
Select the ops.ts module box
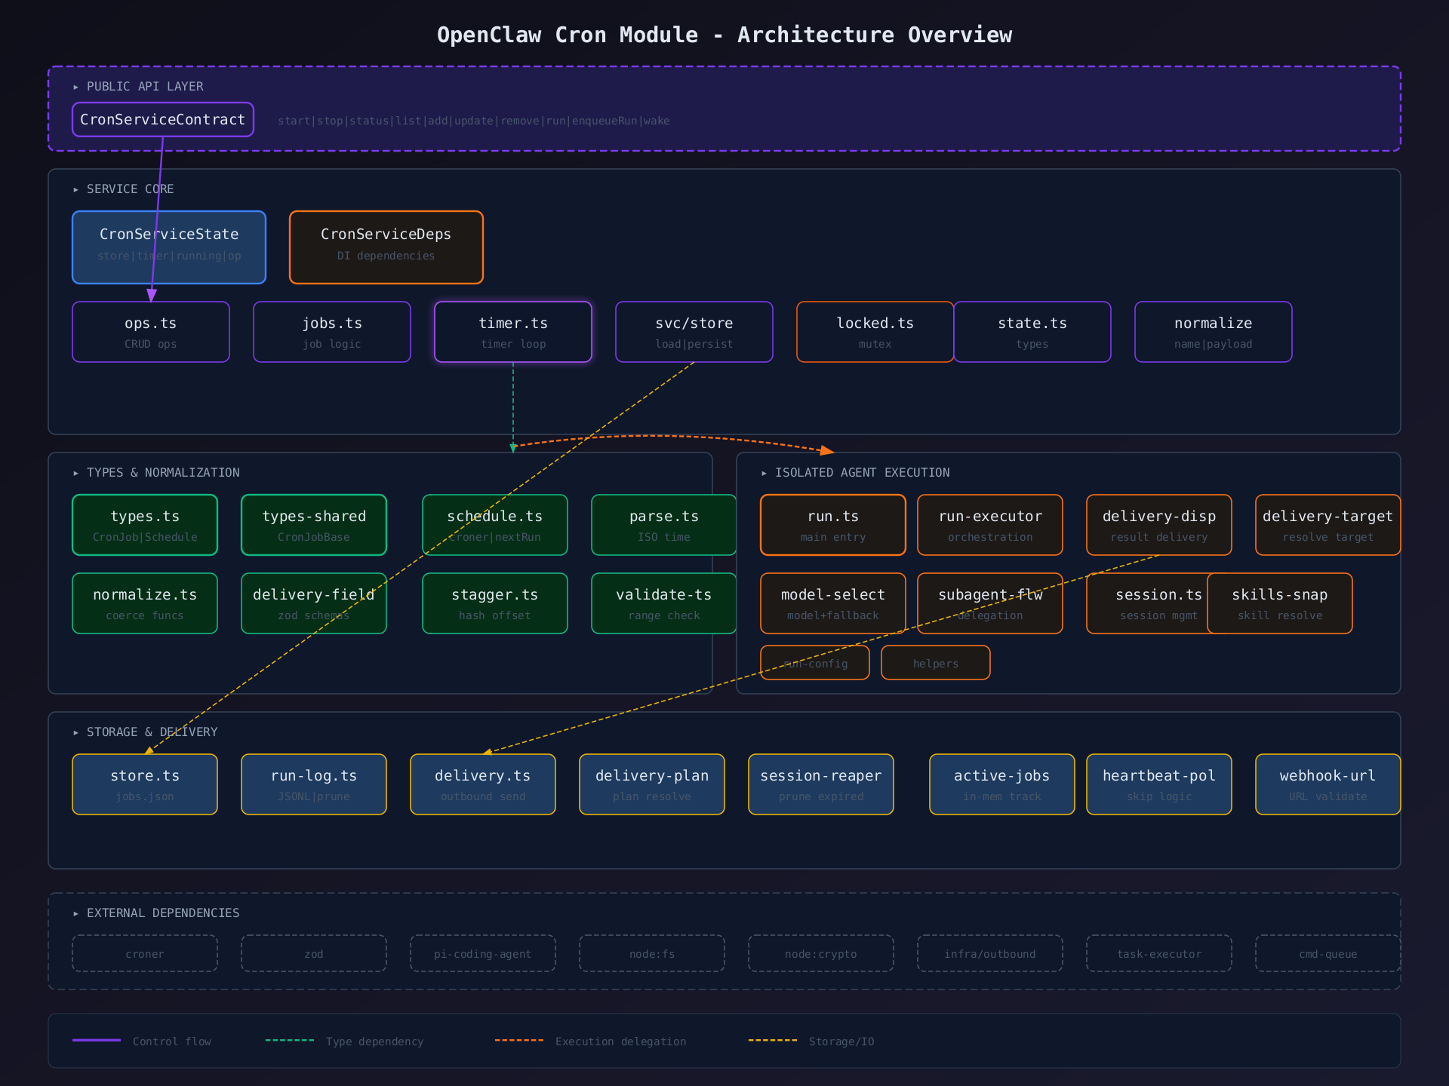(x=151, y=332)
